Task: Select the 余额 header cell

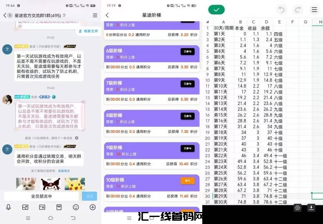Action: click(x=266, y=28)
